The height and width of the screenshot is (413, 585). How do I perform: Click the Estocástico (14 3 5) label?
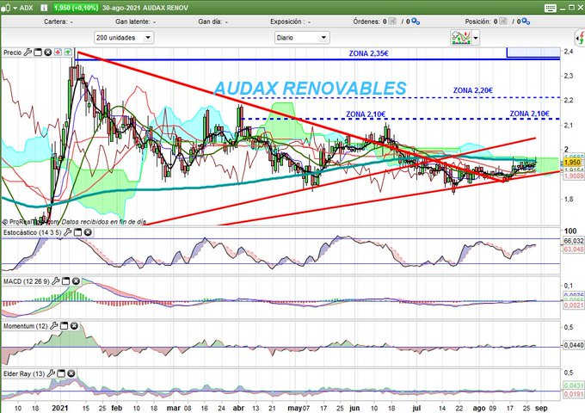pyautogui.click(x=33, y=232)
